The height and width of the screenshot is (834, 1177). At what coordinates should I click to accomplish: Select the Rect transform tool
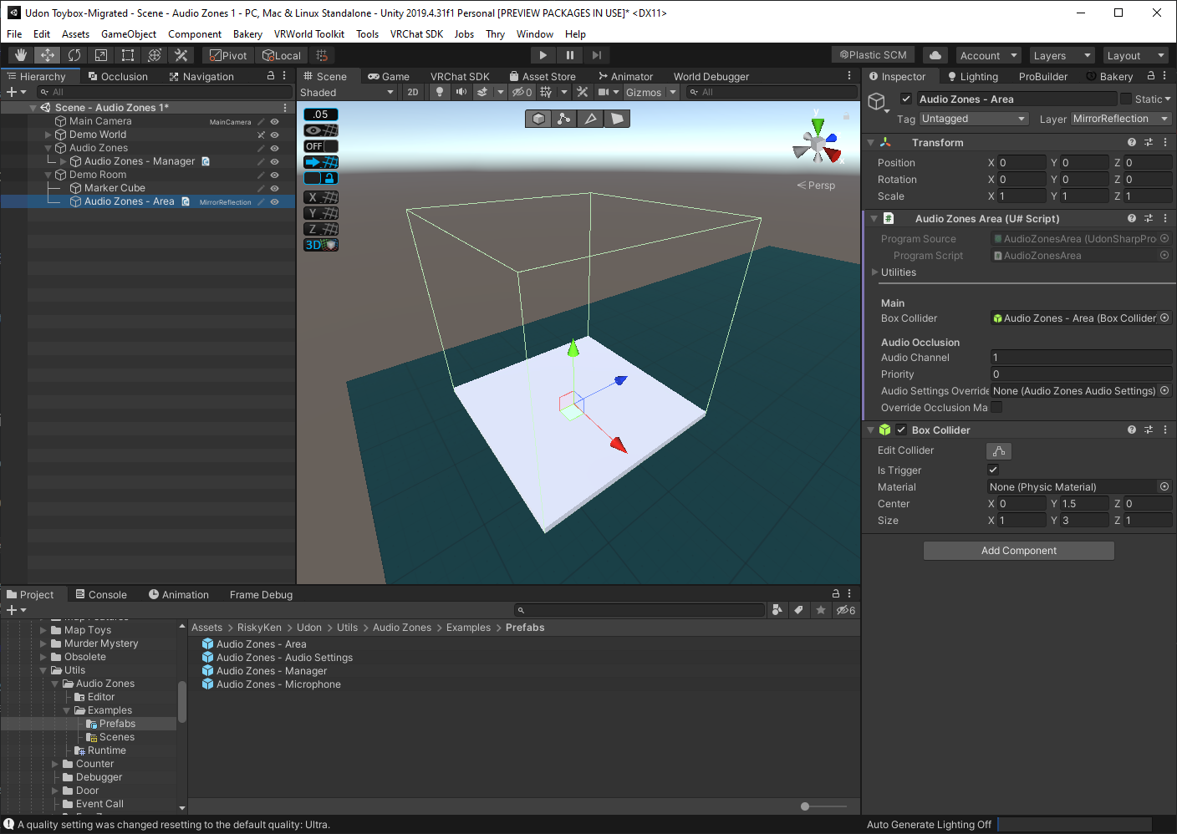click(128, 55)
